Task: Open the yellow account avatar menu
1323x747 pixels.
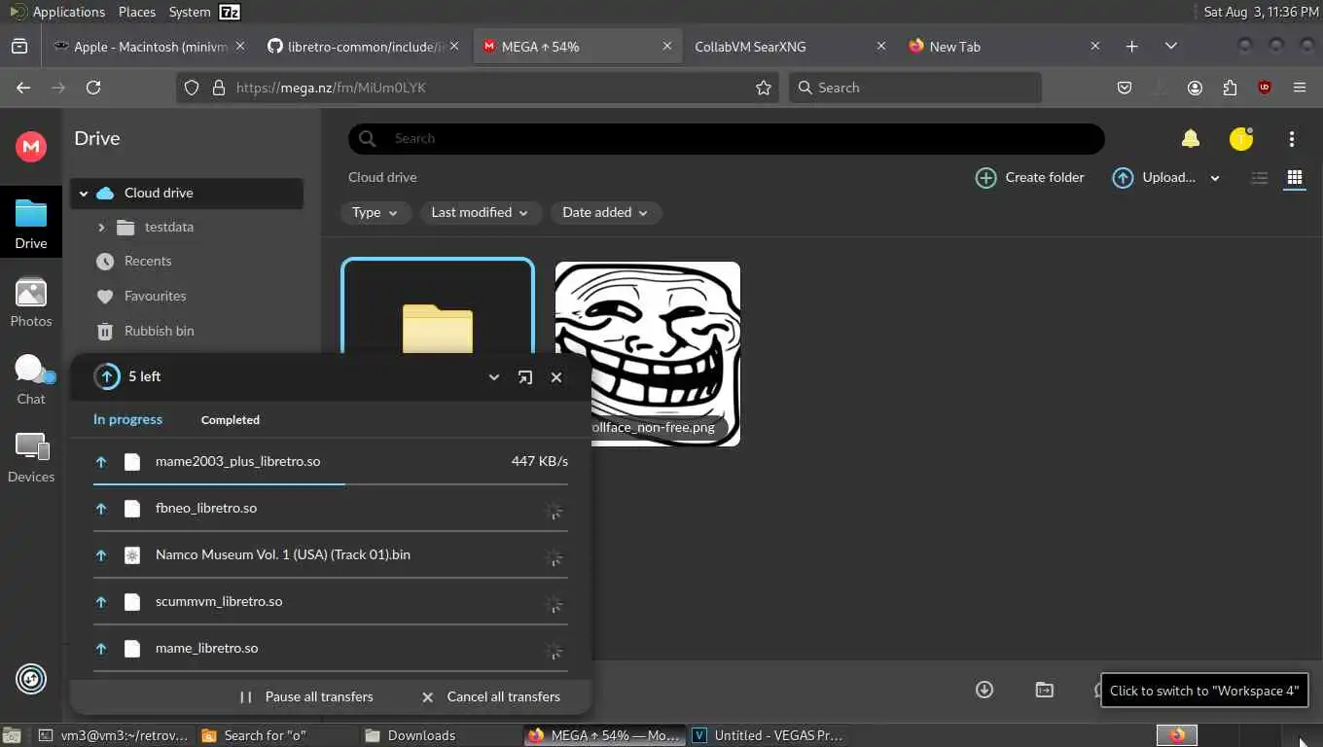Action: (1241, 139)
